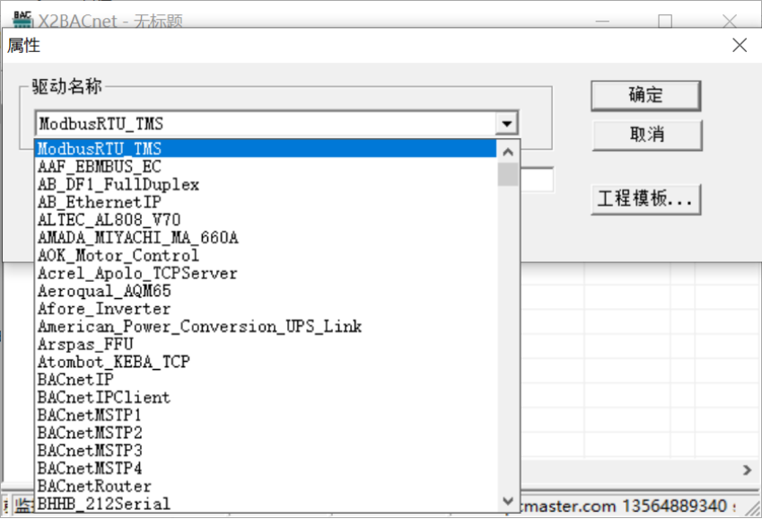Select American_Power_Conversion_UPS_Link driver

(x=266, y=326)
